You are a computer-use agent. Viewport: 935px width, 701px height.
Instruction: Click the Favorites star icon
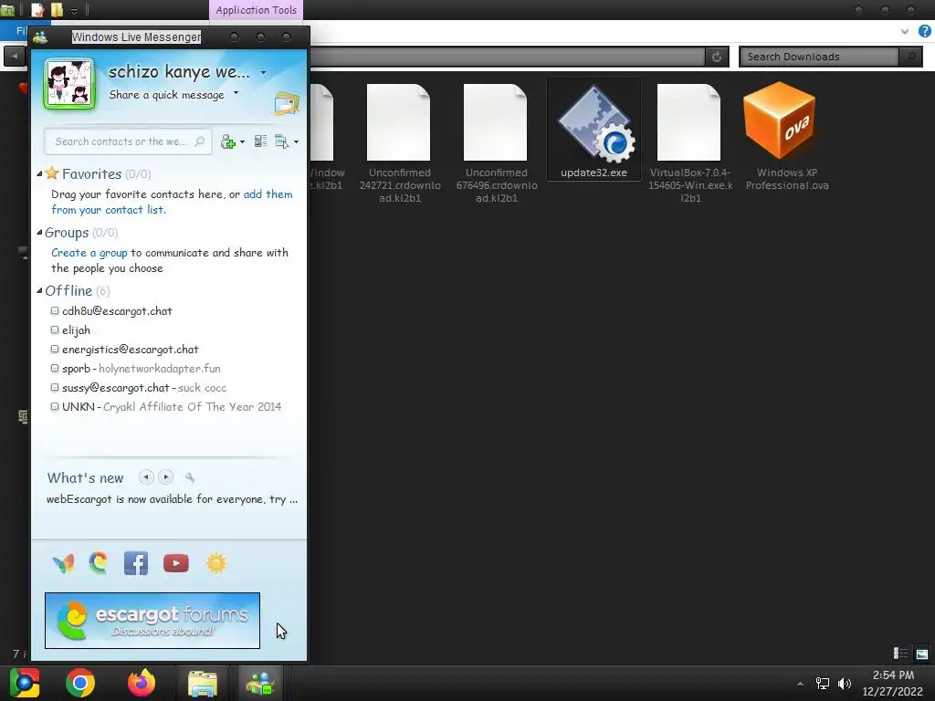point(52,173)
